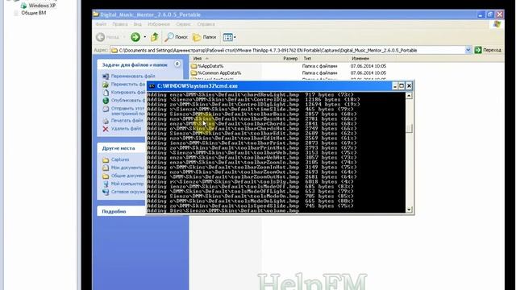
Task: Click Print file (Печатать файл) task
Action: pyautogui.click(x=127, y=121)
